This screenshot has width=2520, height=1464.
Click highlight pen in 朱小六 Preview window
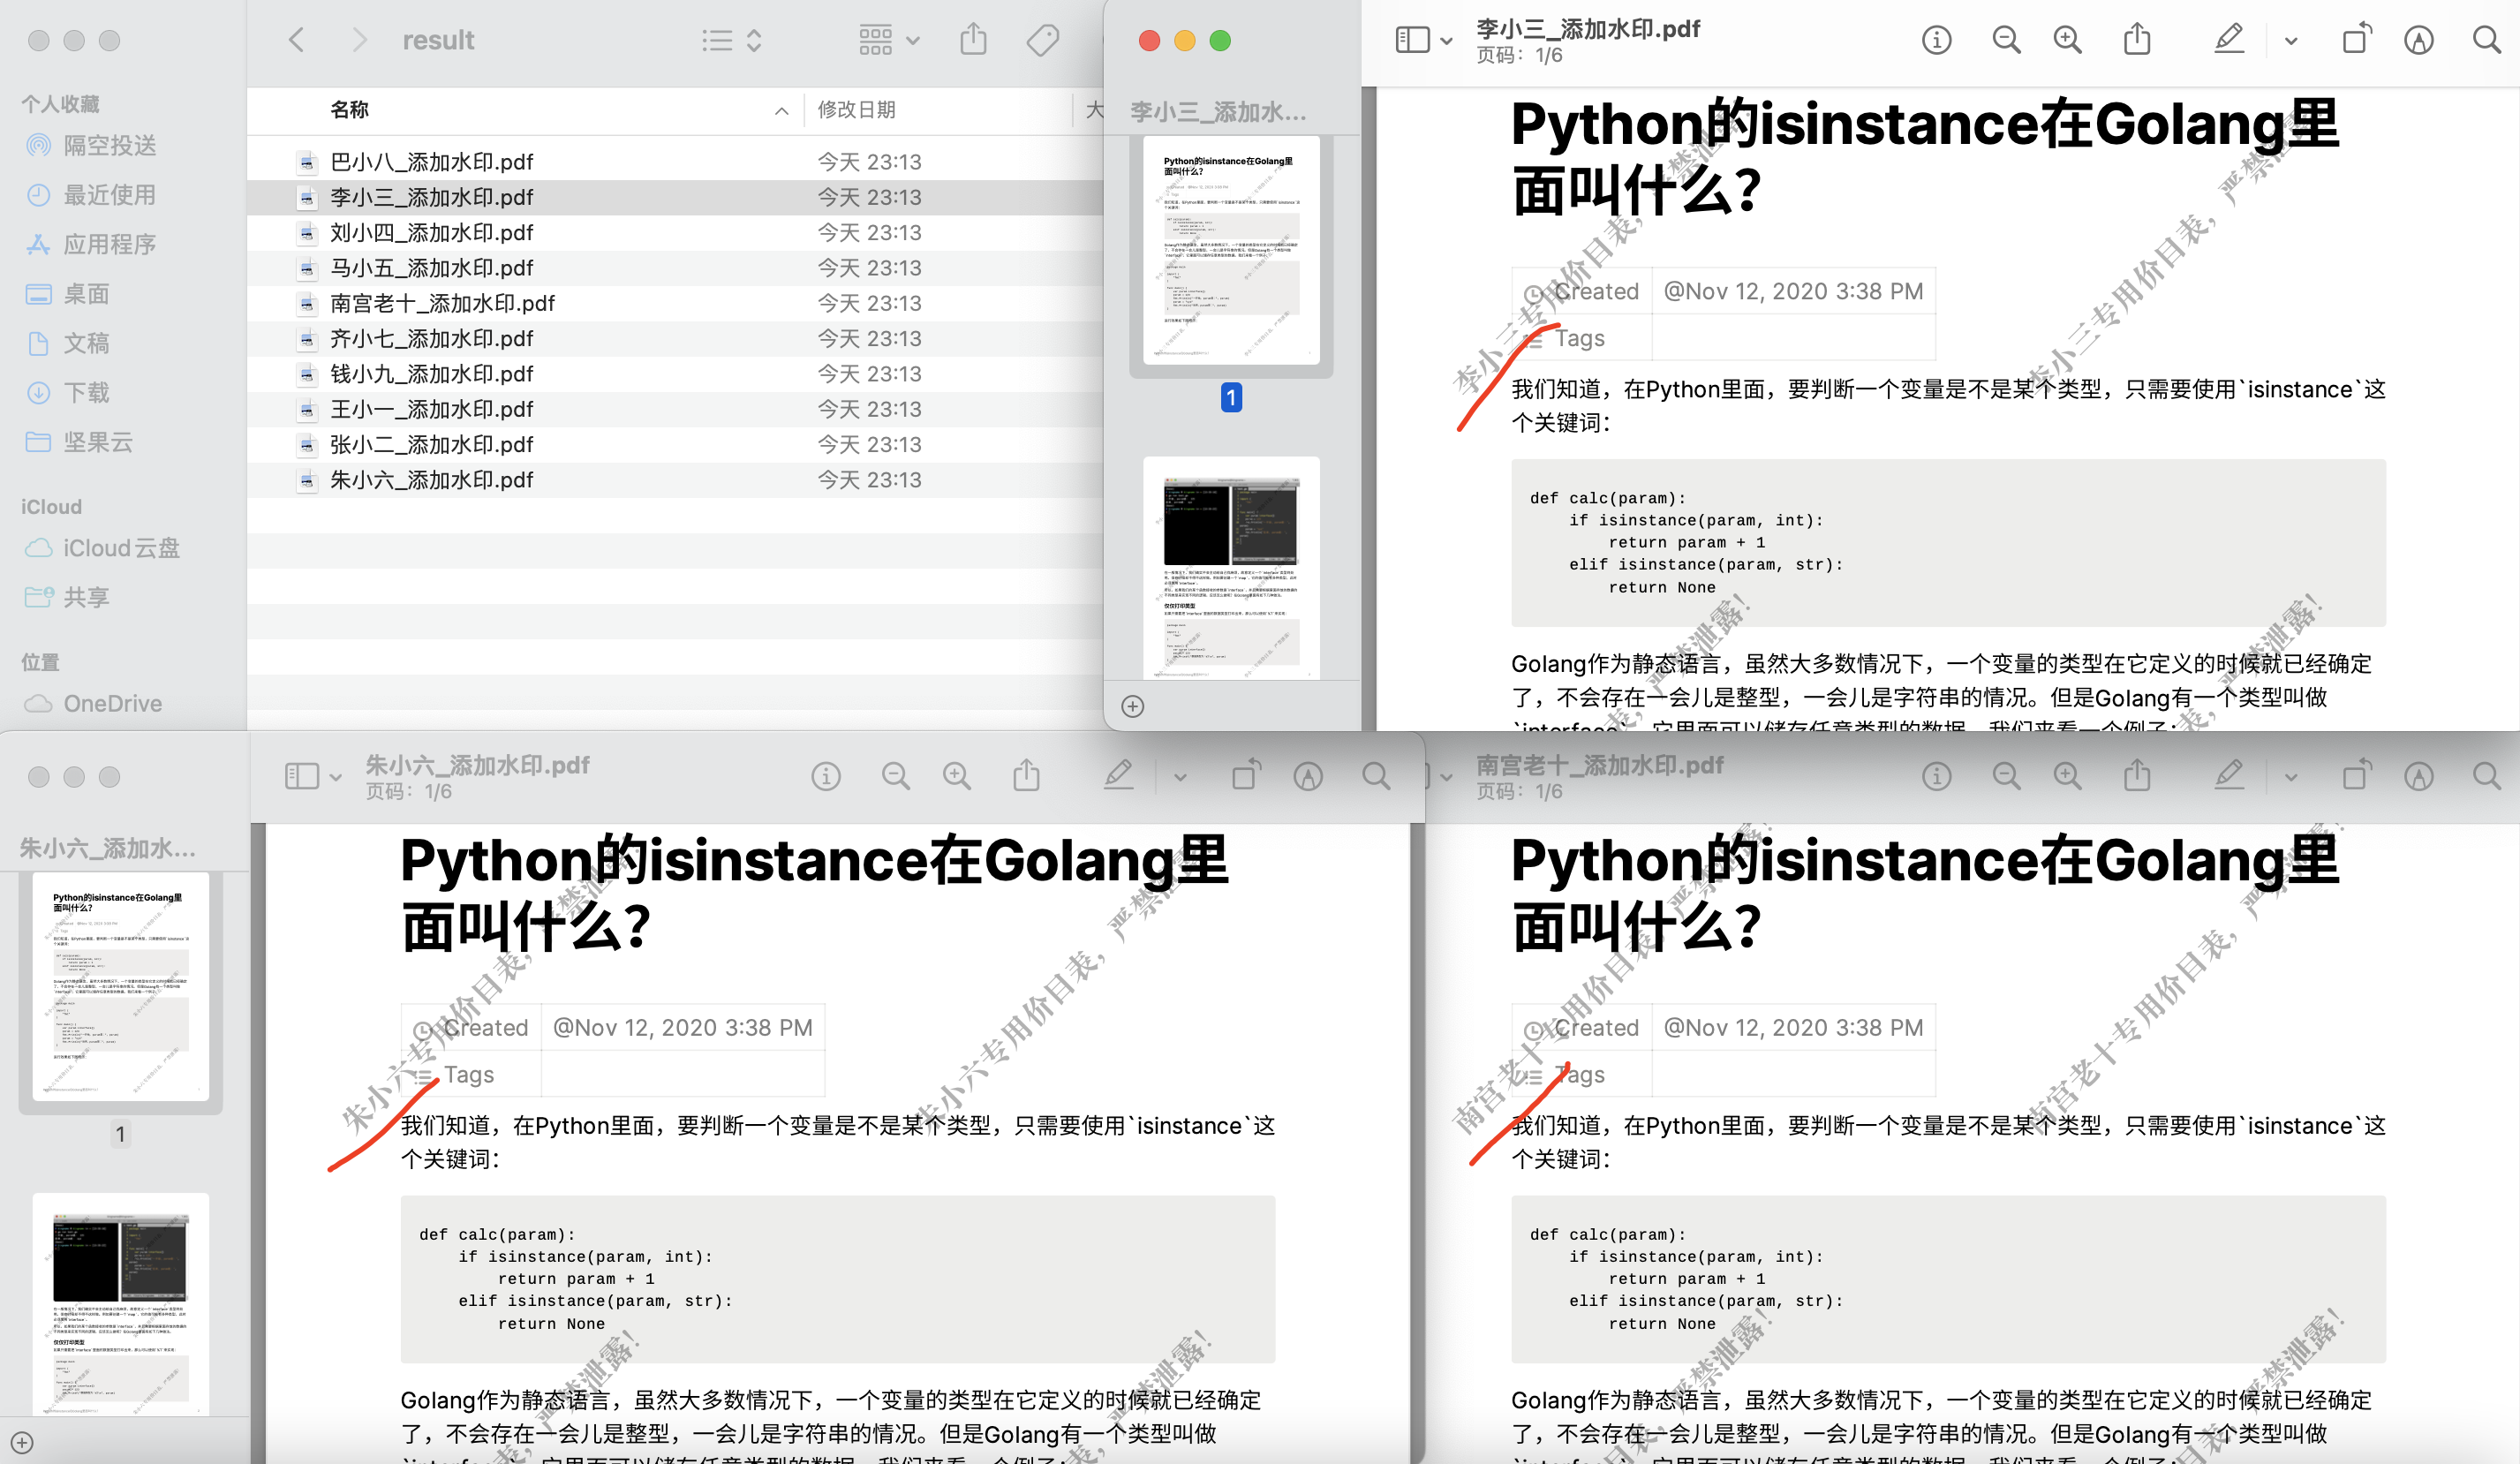[x=1118, y=776]
